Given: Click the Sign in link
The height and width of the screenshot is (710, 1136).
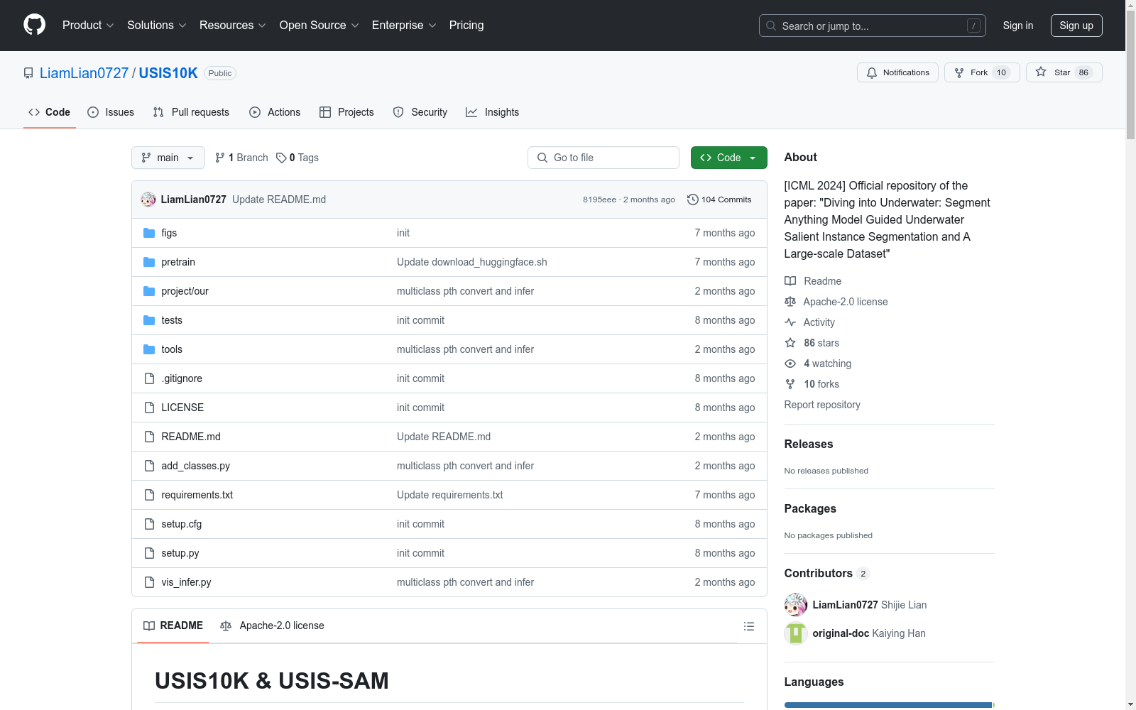Looking at the screenshot, I should click(1018, 26).
